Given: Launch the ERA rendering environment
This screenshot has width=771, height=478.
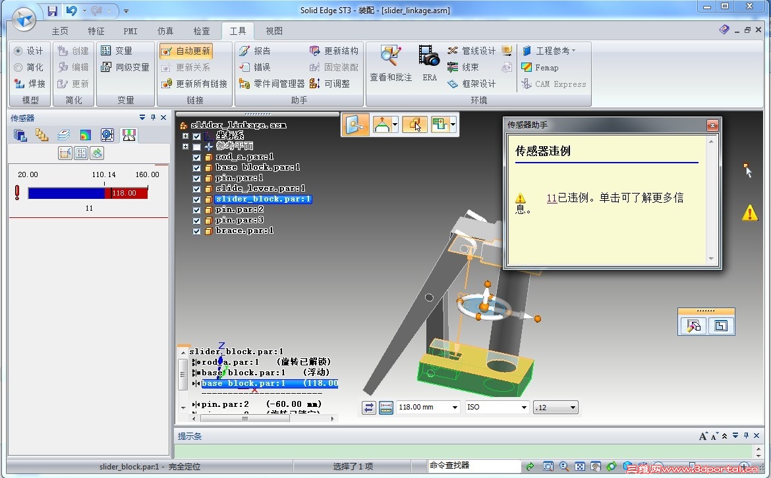Looking at the screenshot, I should (x=429, y=63).
